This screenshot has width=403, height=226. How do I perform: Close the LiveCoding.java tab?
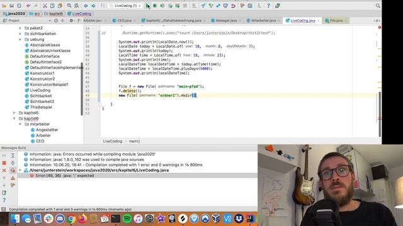[x=319, y=21]
